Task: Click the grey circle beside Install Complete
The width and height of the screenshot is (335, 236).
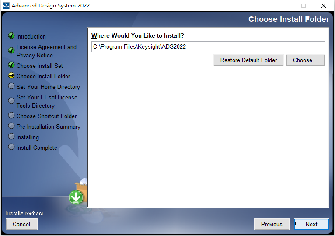Action: coord(11,147)
